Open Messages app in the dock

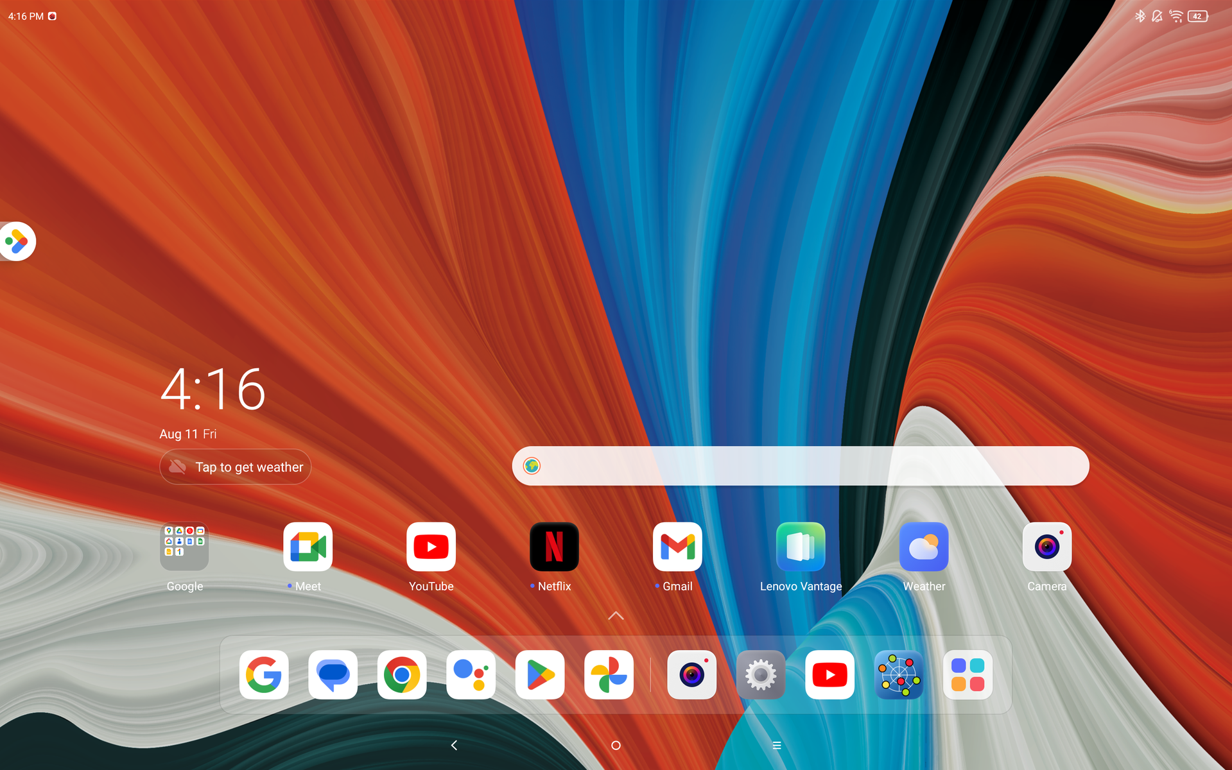point(333,675)
